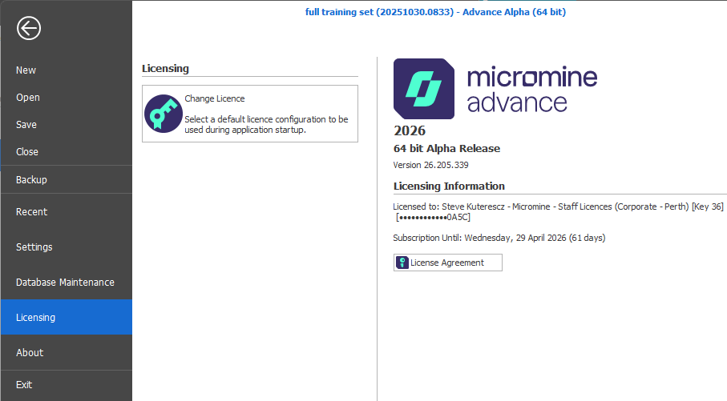Viewport: 727px width, 401px height.
Task: Choose Exit from the sidebar
Action: pyautogui.click(x=67, y=385)
